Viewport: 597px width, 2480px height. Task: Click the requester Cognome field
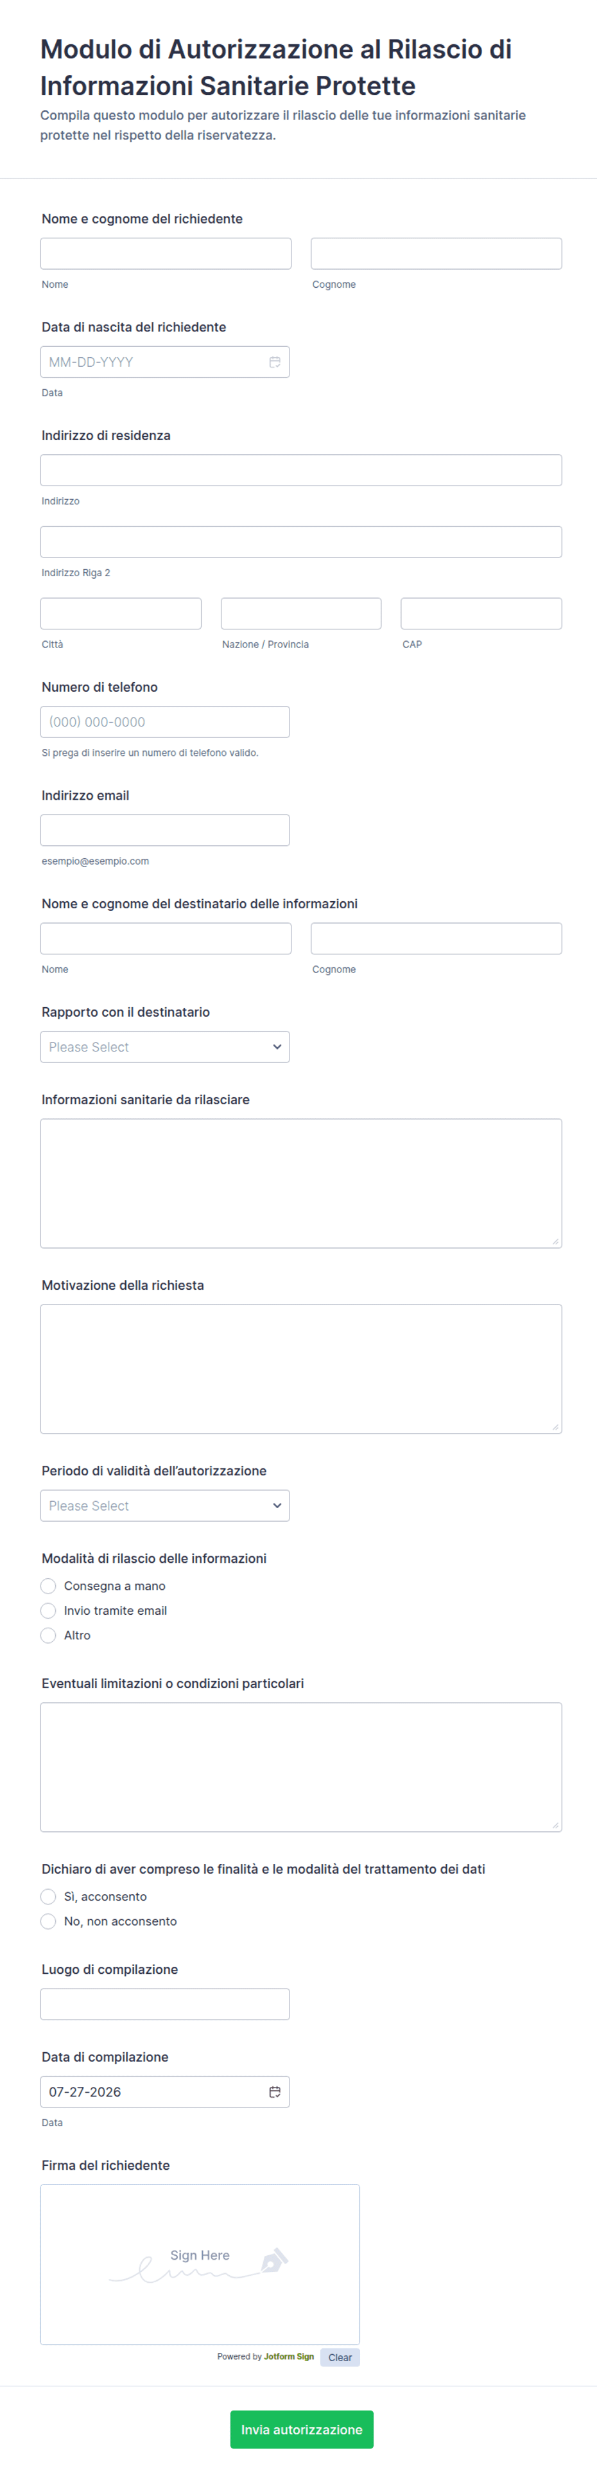pos(437,253)
